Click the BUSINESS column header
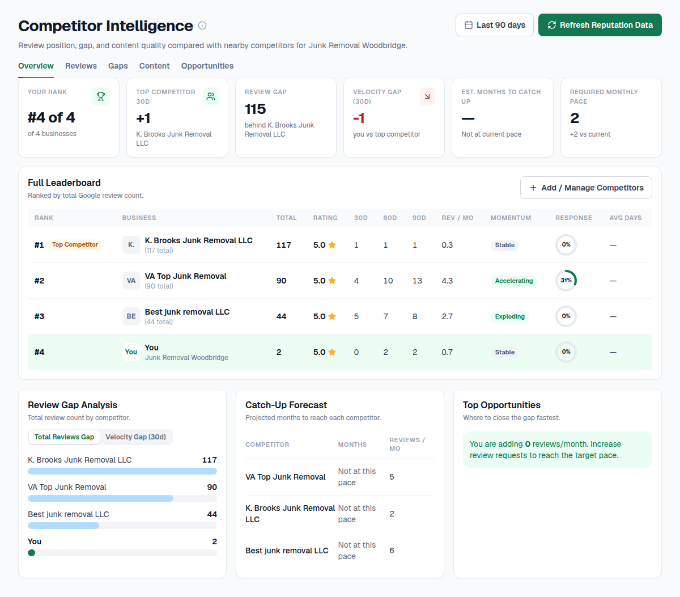 coord(139,218)
